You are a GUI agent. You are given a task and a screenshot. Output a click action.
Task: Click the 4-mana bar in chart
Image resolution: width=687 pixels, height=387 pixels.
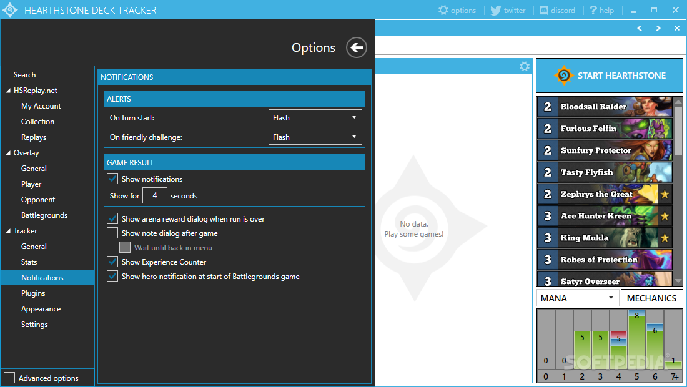618,350
